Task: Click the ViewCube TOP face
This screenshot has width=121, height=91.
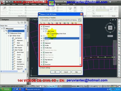Action: [x=110, y=28]
